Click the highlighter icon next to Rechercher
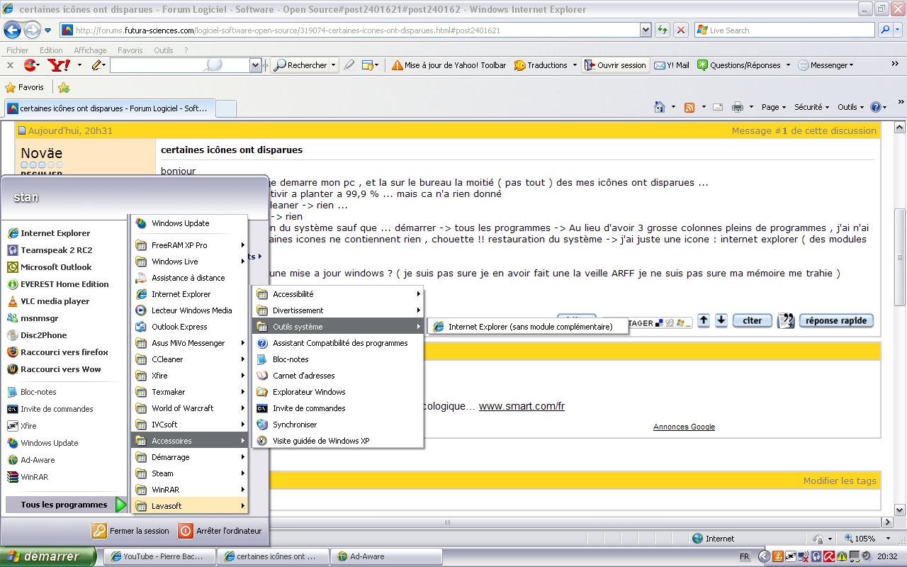The height and width of the screenshot is (567, 907). [349, 65]
